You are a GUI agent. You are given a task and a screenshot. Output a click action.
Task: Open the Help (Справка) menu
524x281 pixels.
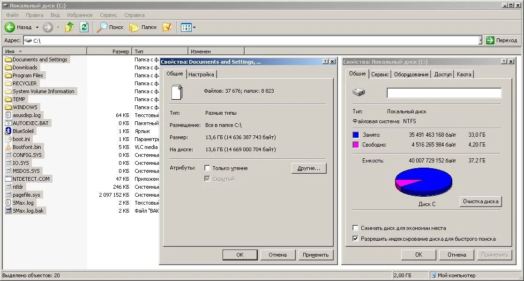(135, 15)
